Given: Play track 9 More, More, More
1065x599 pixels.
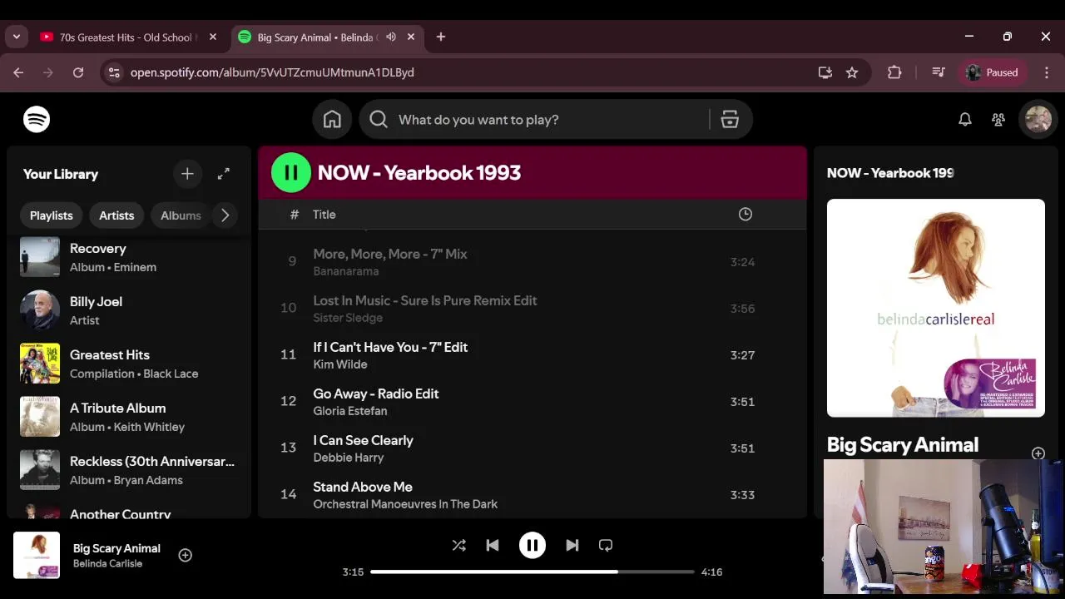Looking at the screenshot, I should tap(532, 262).
